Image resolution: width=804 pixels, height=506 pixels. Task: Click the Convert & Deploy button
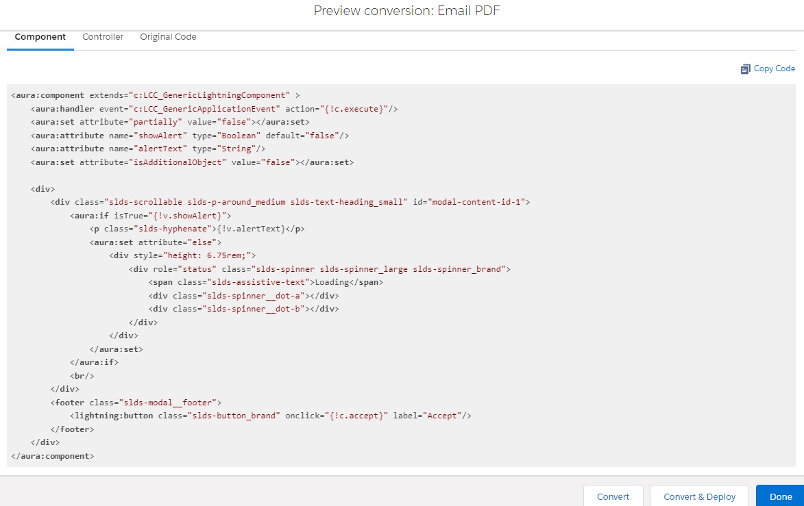tap(699, 496)
